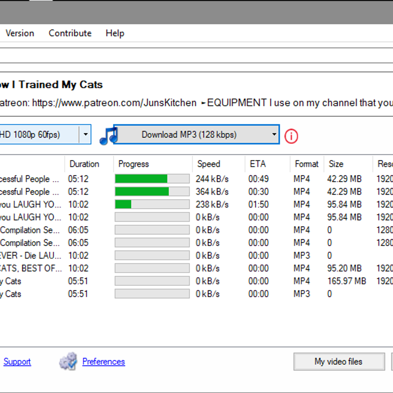Viewport: 393px width, 393px height.
Task: Open the Help menu
Action: click(x=115, y=33)
